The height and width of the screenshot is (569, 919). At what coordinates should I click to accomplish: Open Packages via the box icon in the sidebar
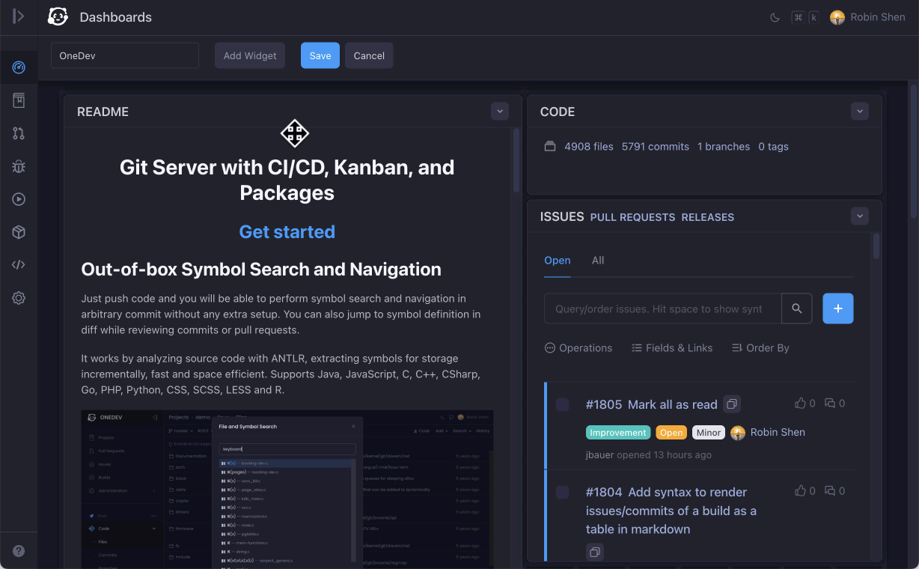tap(19, 231)
